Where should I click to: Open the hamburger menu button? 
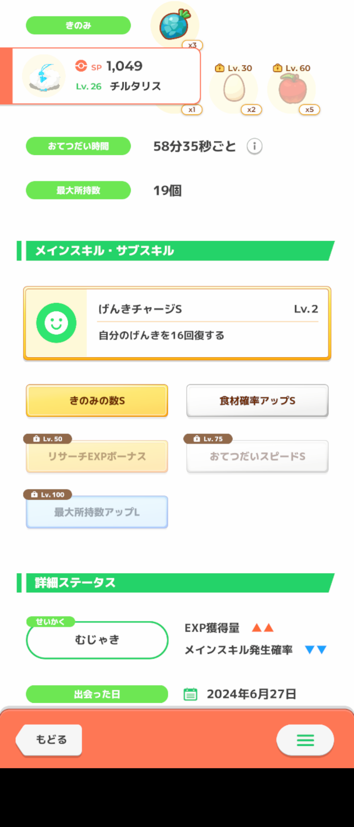[x=305, y=740]
